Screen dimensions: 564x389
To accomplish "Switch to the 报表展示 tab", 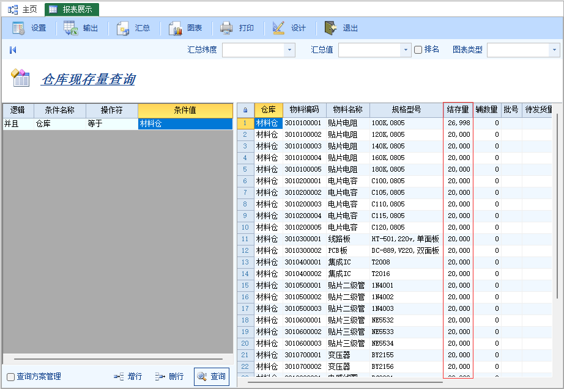I will point(72,10).
